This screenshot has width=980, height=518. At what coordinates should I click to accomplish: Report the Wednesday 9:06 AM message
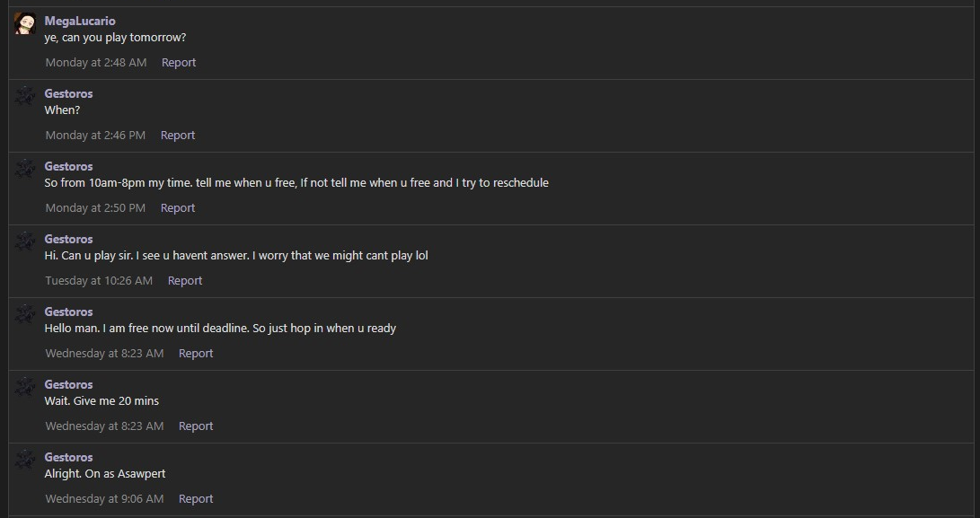[196, 498]
